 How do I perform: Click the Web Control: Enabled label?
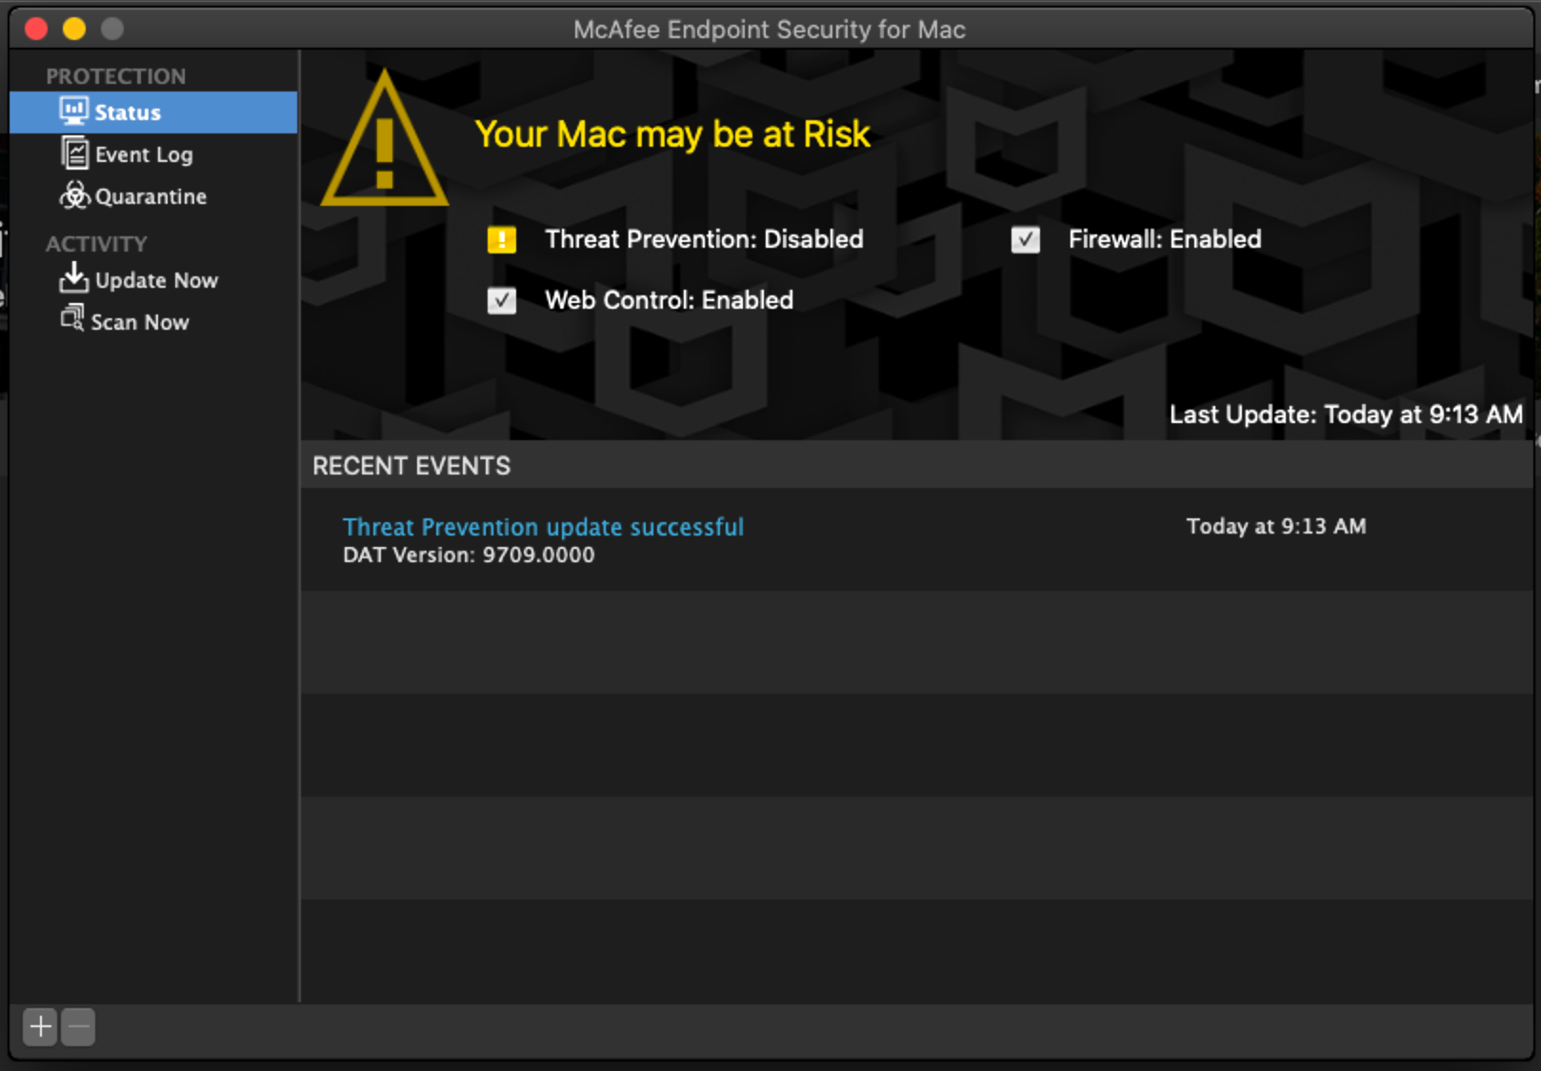[669, 300]
